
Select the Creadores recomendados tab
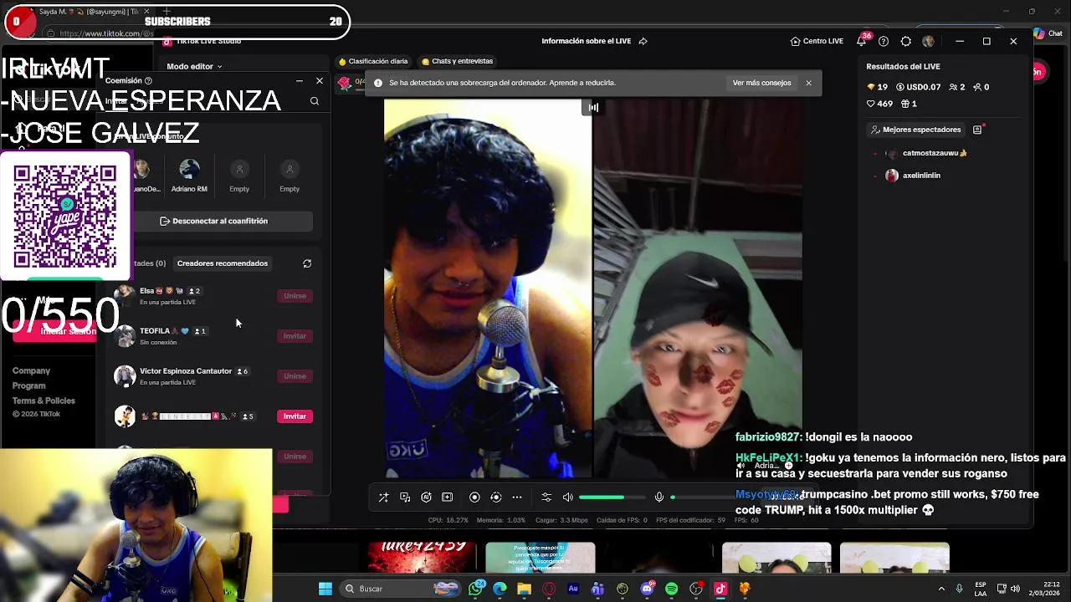(x=223, y=263)
